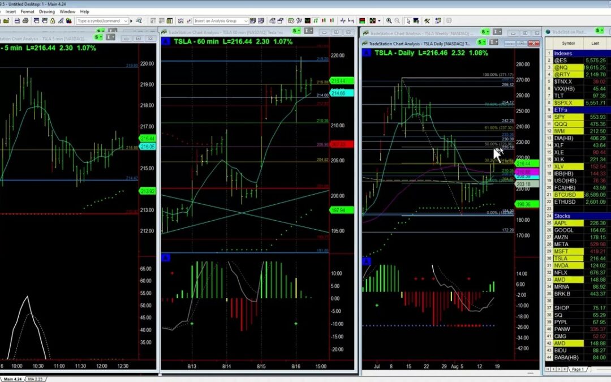The width and height of the screenshot is (611, 382).
Task: Open interval link I dropdown on 5 min chart
Action: click(110, 37)
